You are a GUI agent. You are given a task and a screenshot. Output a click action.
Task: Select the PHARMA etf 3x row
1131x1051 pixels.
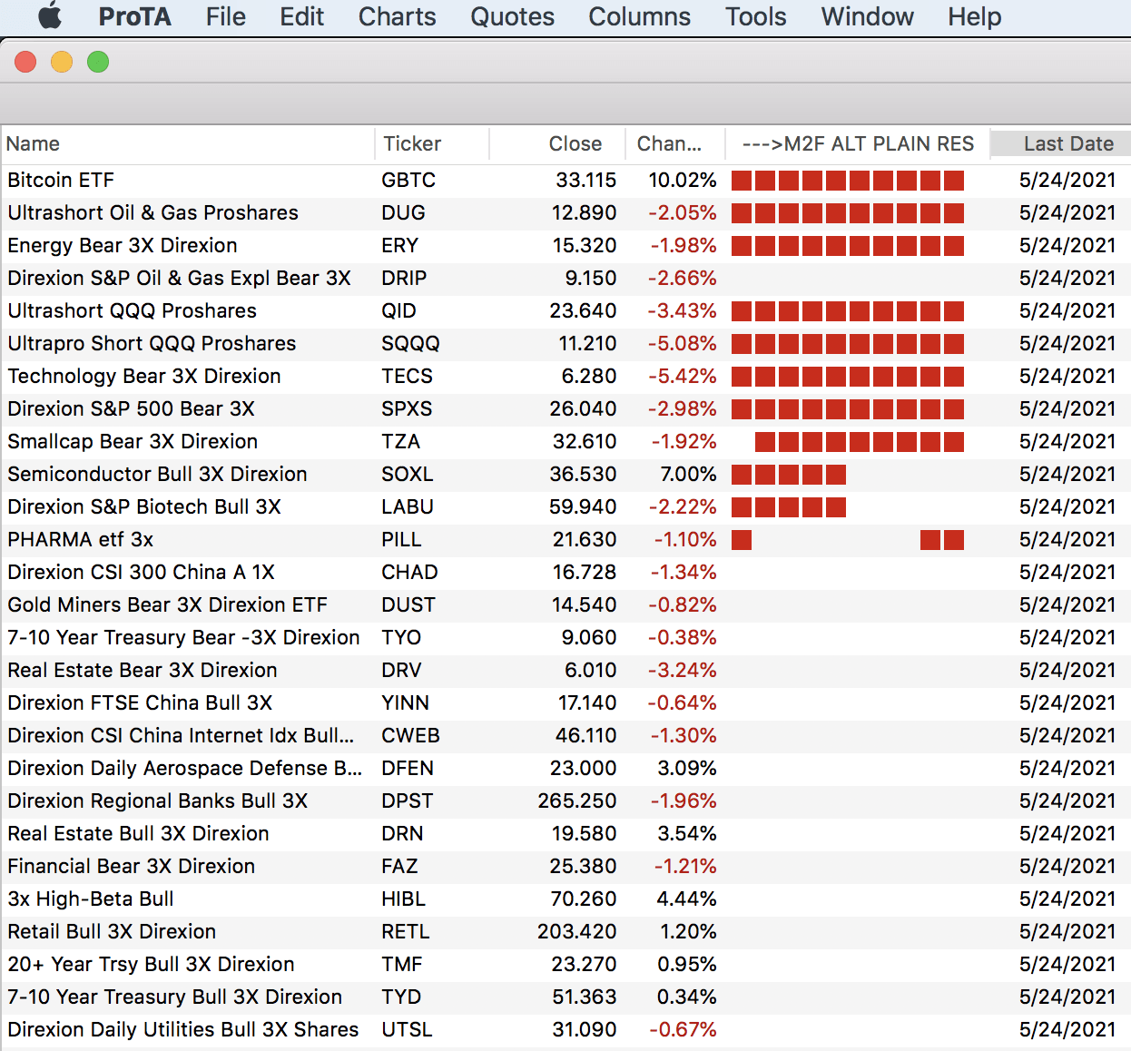(565, 539)
